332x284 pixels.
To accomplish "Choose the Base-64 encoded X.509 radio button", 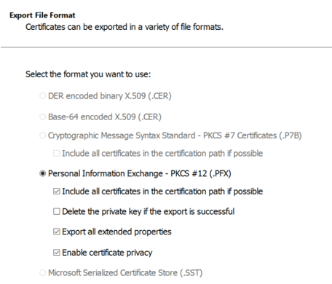I will tap(42, 117).
